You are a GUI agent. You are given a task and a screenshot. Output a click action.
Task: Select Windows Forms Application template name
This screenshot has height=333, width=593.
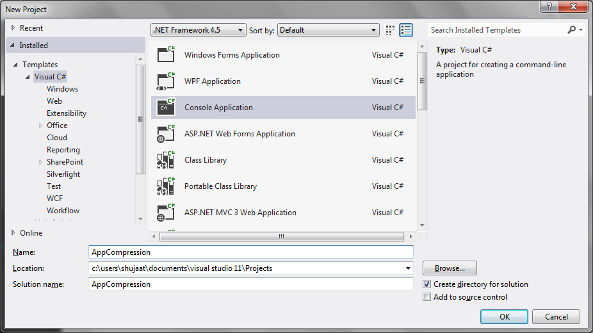232,55
